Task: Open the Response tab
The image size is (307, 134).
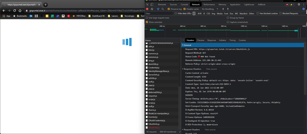Action: [212, 40]
